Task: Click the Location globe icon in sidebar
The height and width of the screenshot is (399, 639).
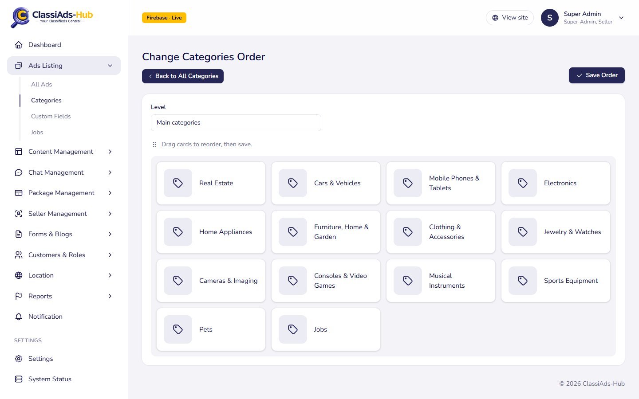Action: tap(19, 275)
